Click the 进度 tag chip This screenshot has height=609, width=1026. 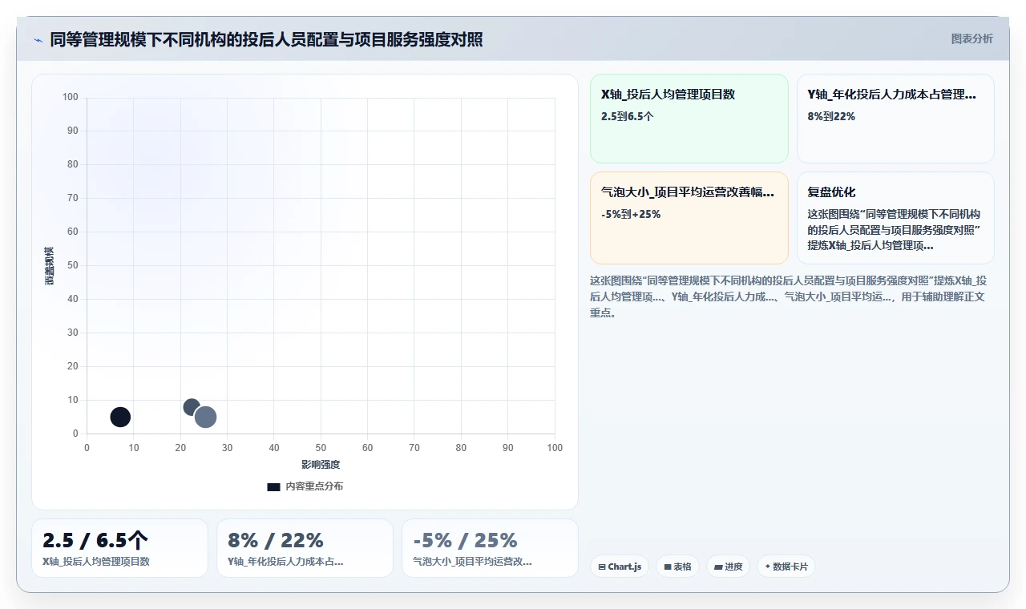729,567
